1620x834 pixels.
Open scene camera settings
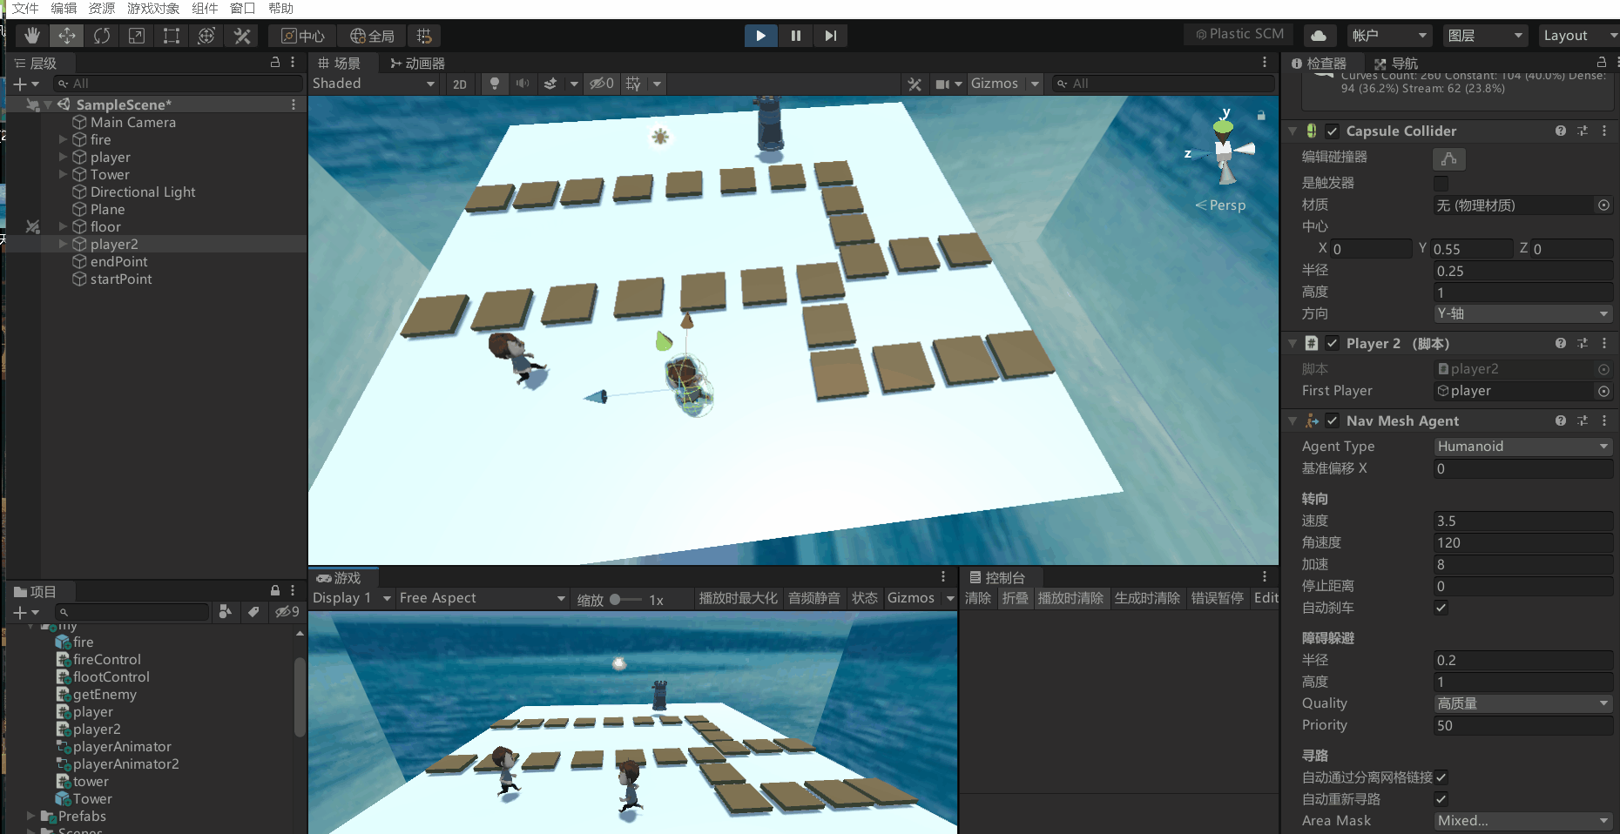pos(943,84)
